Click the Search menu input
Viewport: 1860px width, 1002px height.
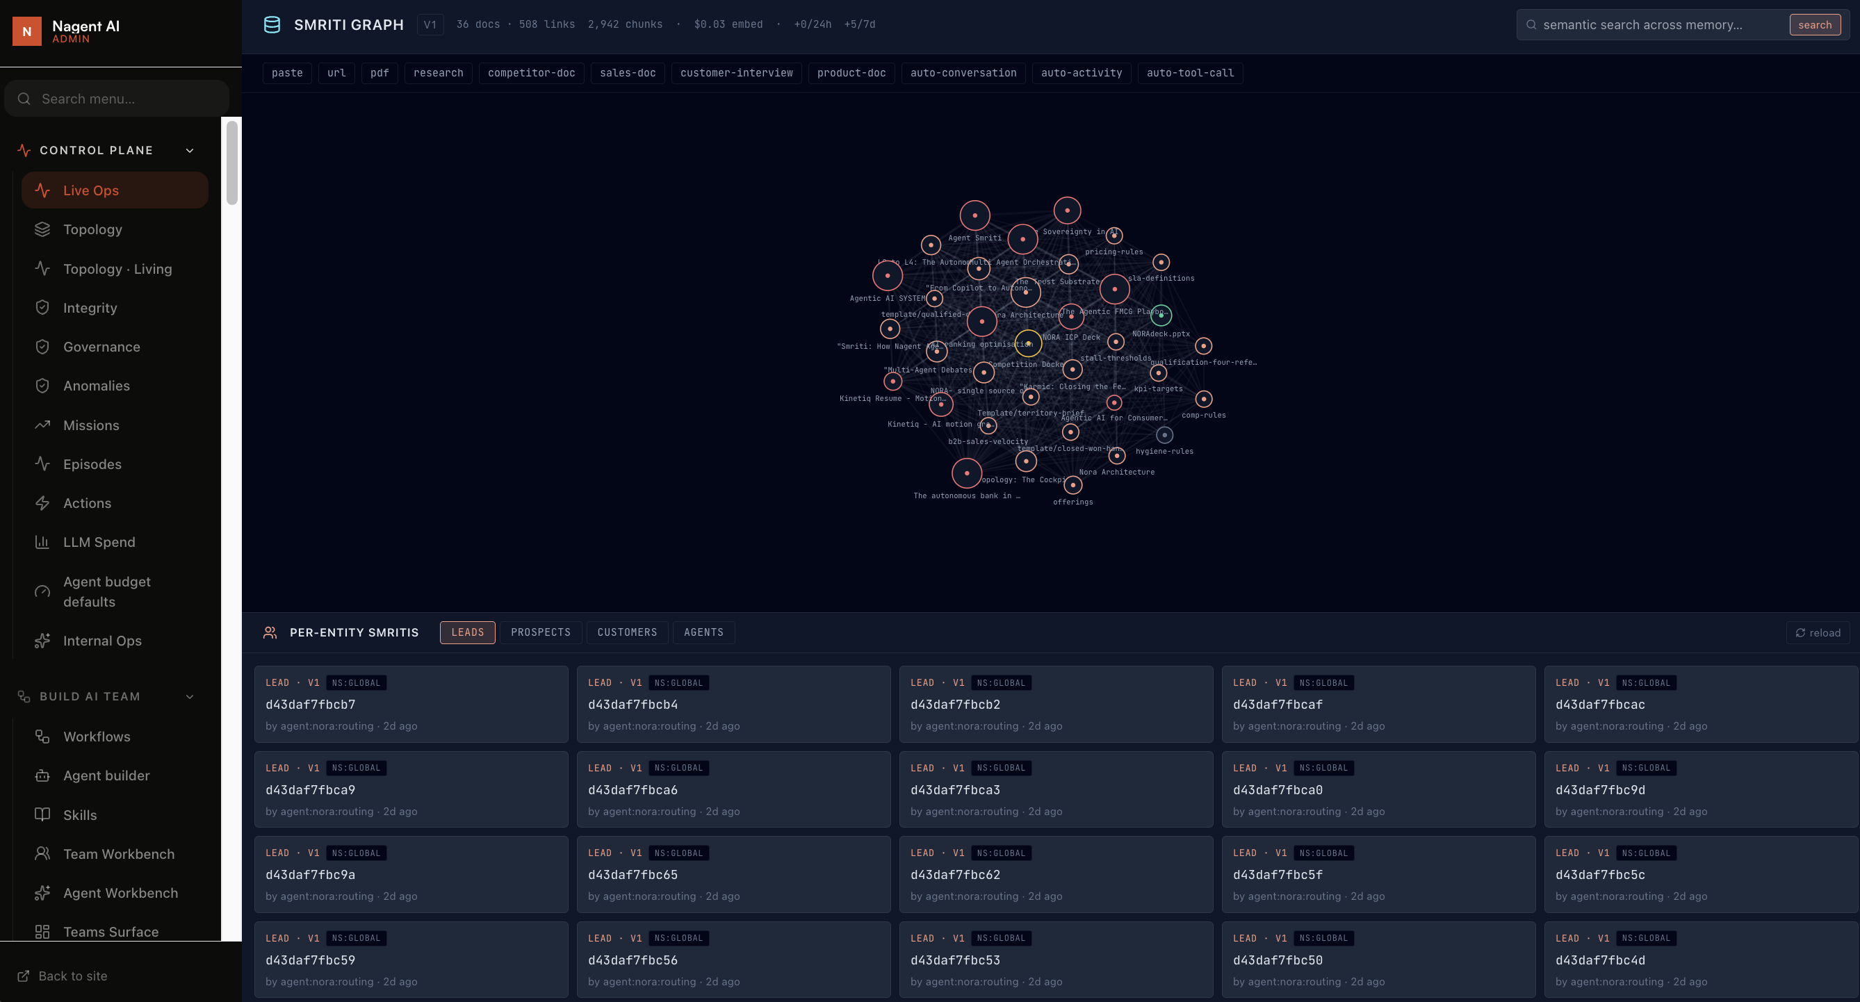click(117, 99)
